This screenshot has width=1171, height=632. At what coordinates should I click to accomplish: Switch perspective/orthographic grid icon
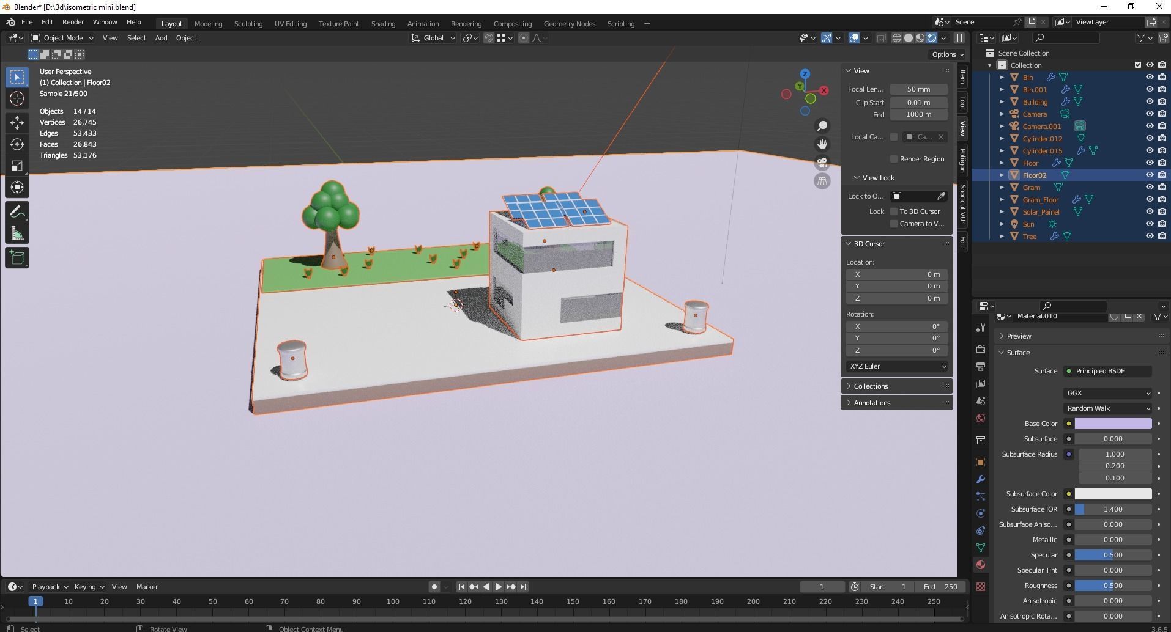coord(822,181)
